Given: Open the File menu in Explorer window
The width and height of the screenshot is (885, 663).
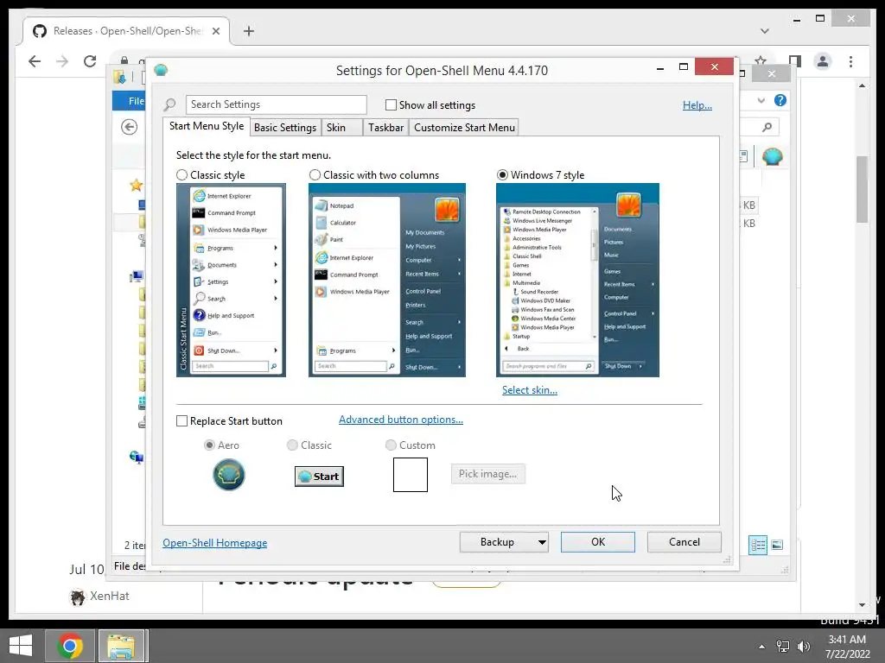Looking at the screenshot, I should 130,101.
